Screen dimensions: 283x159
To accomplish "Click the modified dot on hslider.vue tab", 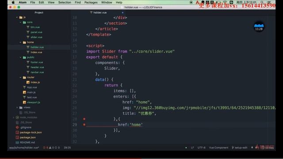I will click(122, 13).
